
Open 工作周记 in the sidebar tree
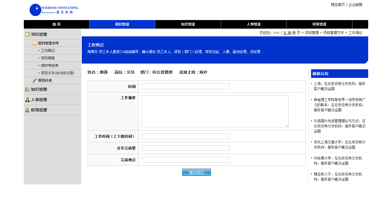pos(48,51)
